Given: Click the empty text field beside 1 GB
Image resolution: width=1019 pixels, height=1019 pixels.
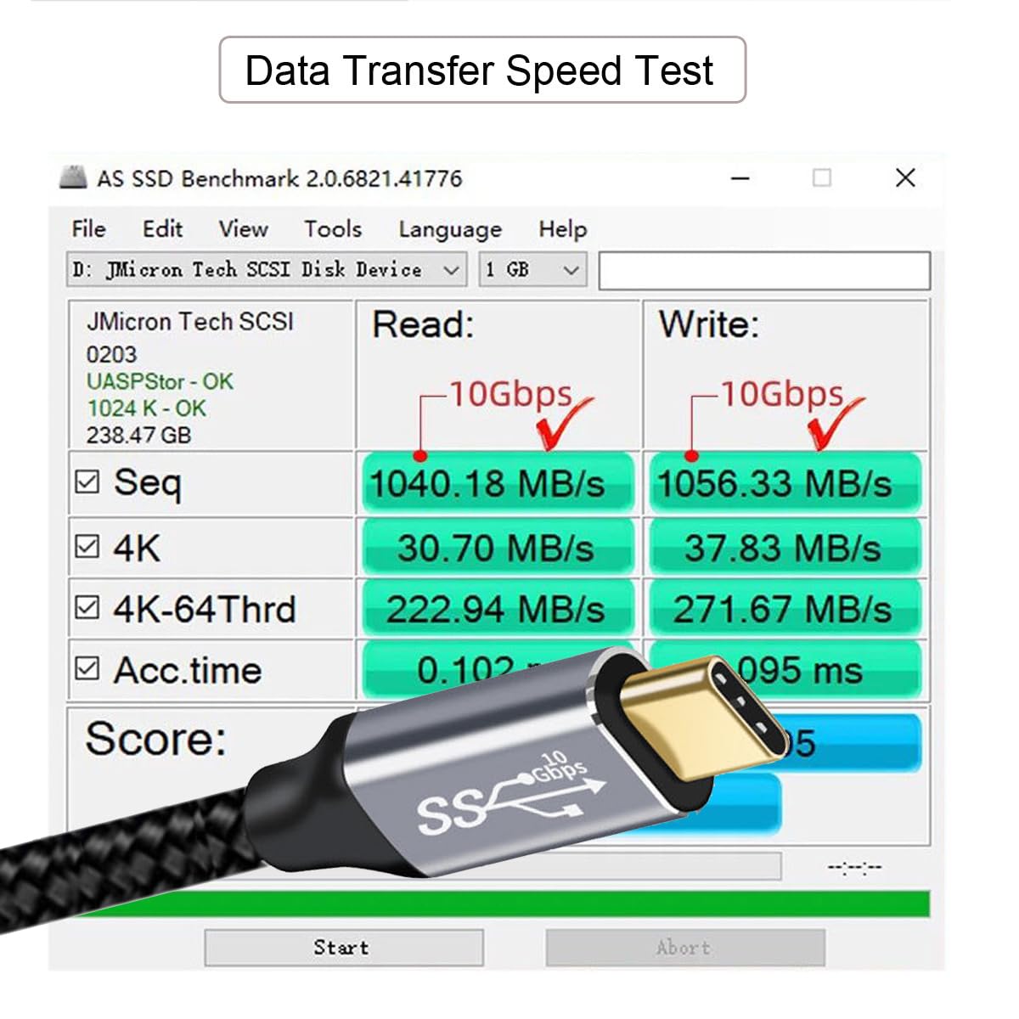Looking at the screenshot, I should point(764,271).
